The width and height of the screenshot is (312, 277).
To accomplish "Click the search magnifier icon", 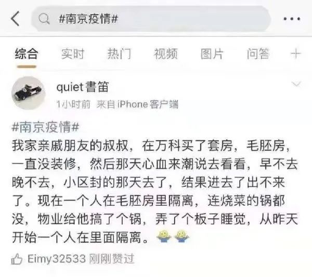I will (44, 19).
